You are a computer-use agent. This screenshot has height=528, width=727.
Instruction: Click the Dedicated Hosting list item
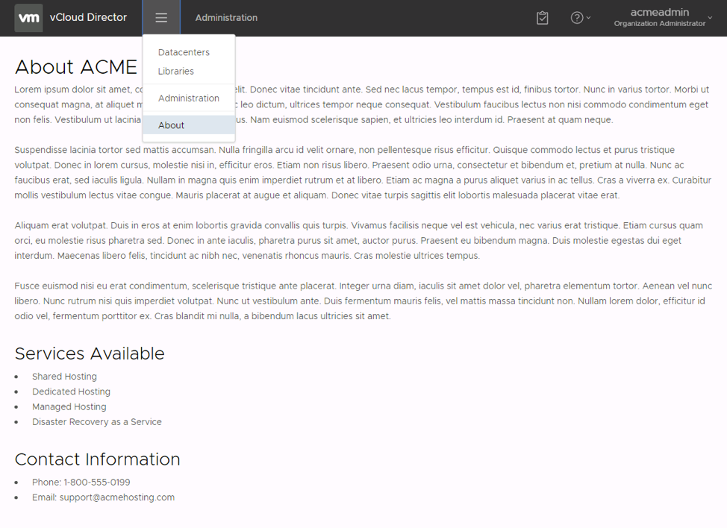click(71, 392)
